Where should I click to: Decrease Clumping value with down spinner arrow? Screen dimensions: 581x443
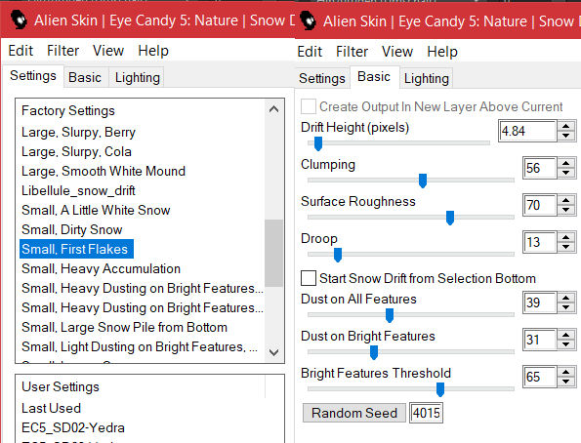[565, 173]
